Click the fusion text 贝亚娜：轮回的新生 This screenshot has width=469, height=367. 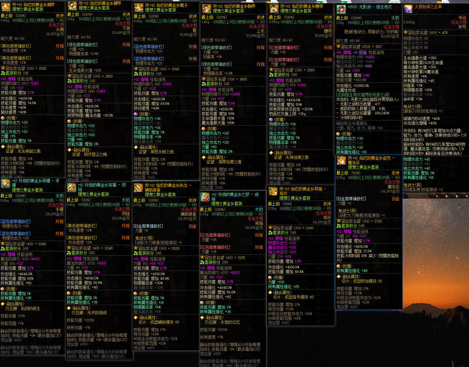coord(22,308)
